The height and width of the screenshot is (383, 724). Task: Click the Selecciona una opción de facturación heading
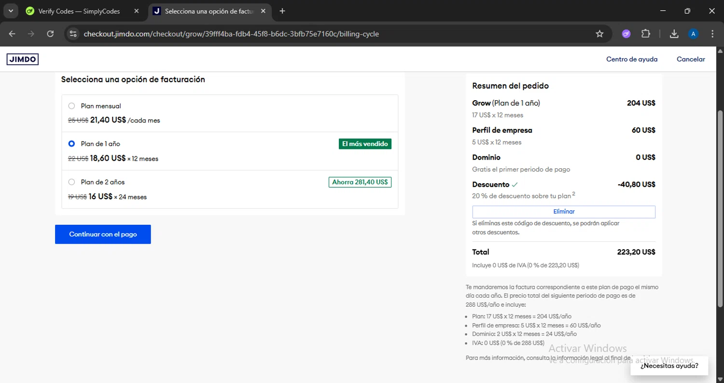coord(133,79)
